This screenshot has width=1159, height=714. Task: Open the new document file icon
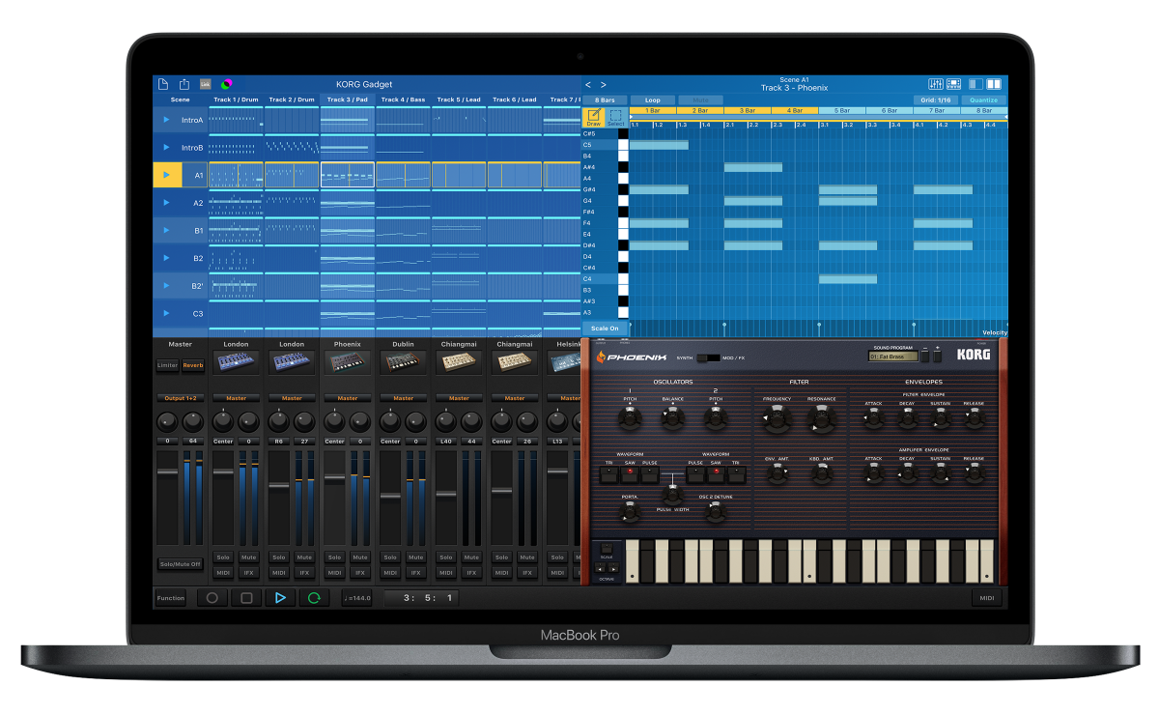point(163,84)
